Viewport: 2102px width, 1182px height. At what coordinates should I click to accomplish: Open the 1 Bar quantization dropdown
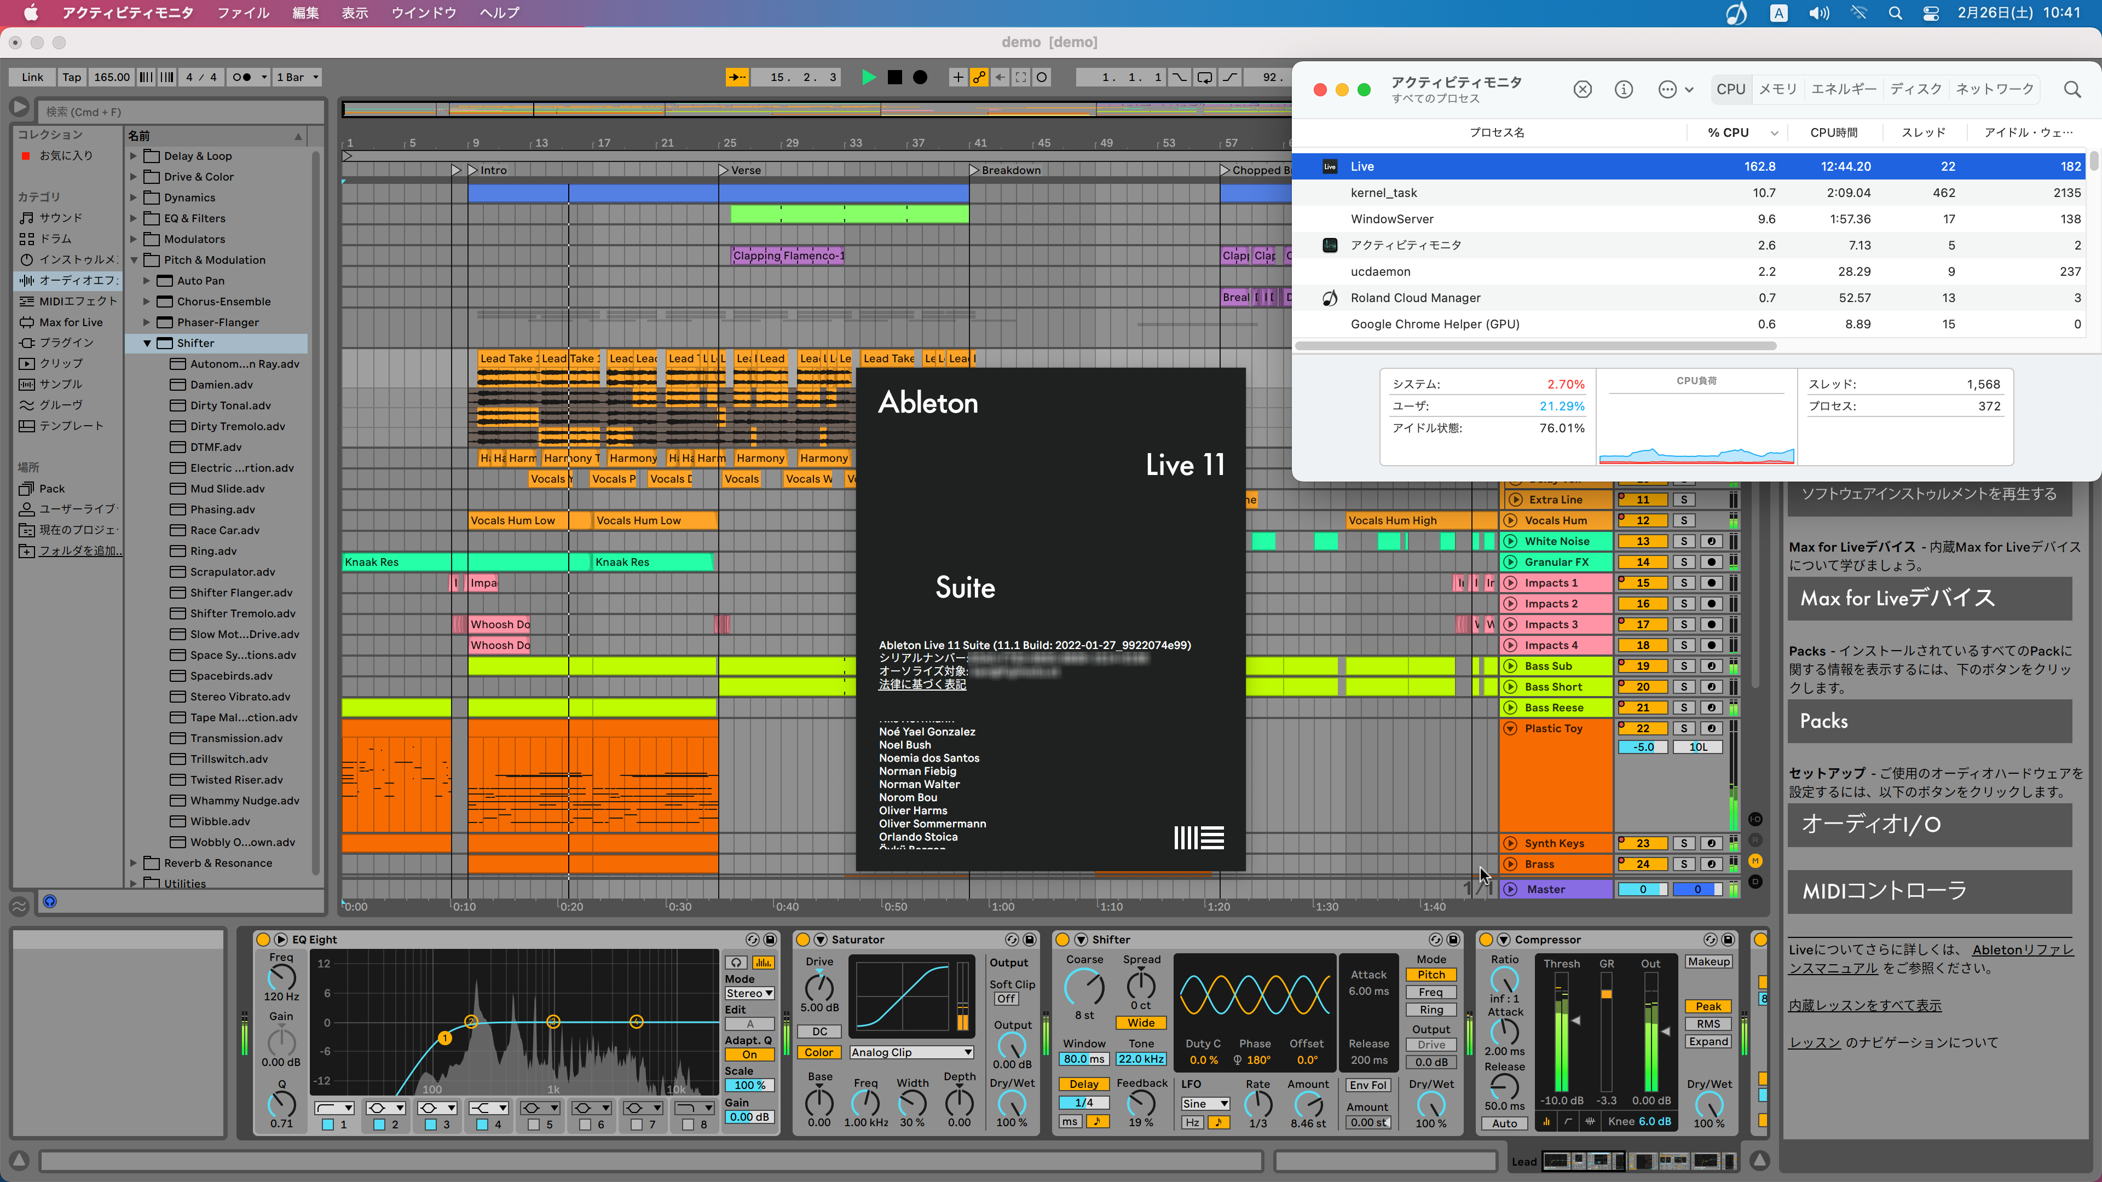[297, 78]
